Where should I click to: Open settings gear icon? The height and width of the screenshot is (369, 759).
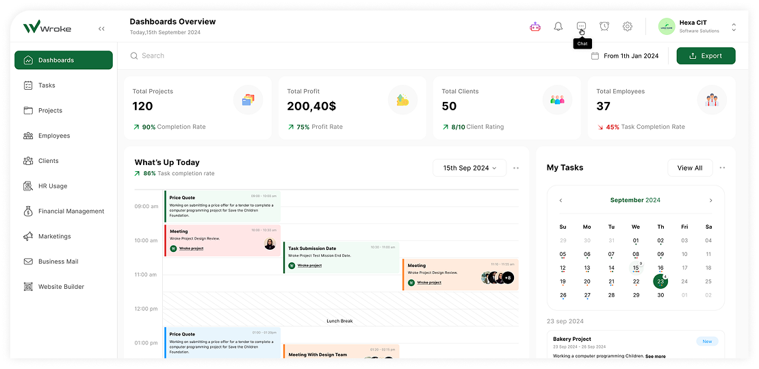click(x=628, y=27)
